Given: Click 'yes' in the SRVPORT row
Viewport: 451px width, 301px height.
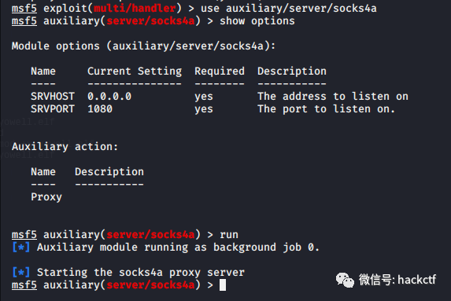Looking at the screenshot, I should pyautogui.click(x=204, y=109).
